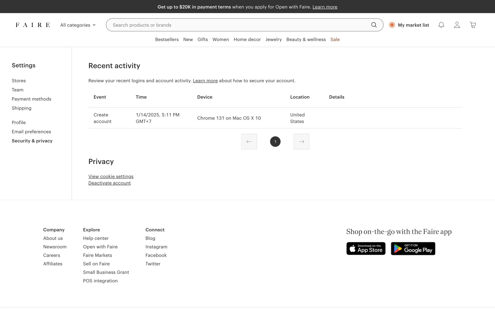
Task: Open Help center footer link
Action: click(96, 238)
